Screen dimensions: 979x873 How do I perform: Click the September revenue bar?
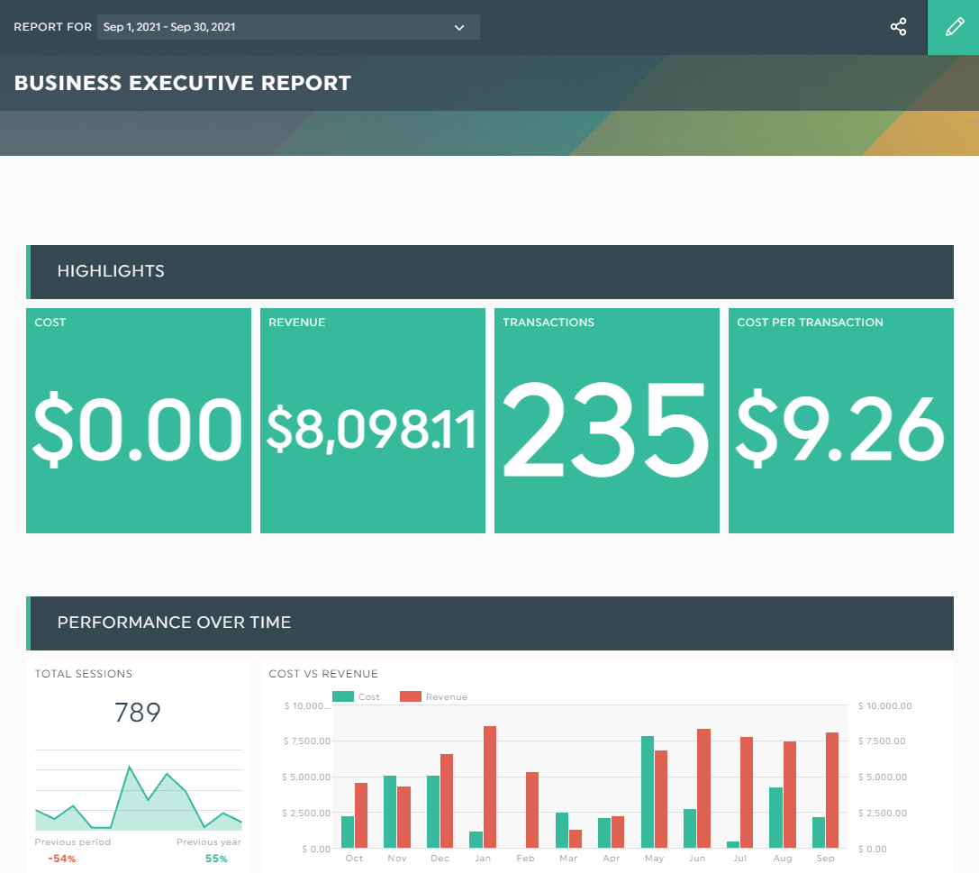(832, 790)
